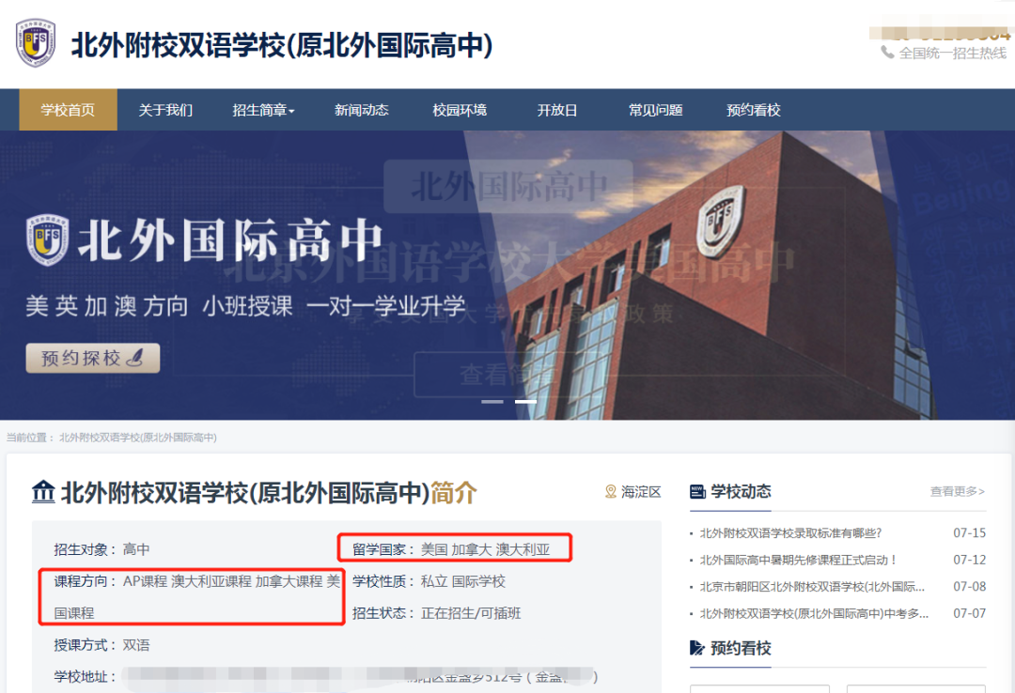Click the edit icon beside 预约看校 heading
Image resolution: width=1015 pixels, height=693 pixels.
[697, 648]
